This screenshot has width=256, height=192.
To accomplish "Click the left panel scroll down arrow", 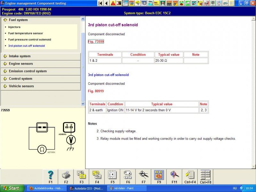I will click(83, 104).
